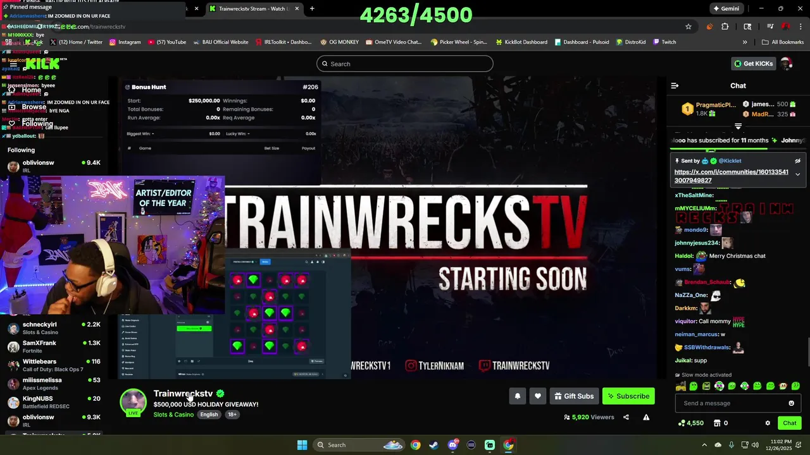Open the OG MONKEY bookmark
This screenshot has height=455, width=810.
(x=339, y=42)
